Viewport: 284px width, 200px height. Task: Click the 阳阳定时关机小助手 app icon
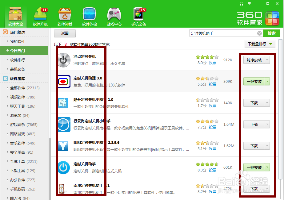coord(63,146)
